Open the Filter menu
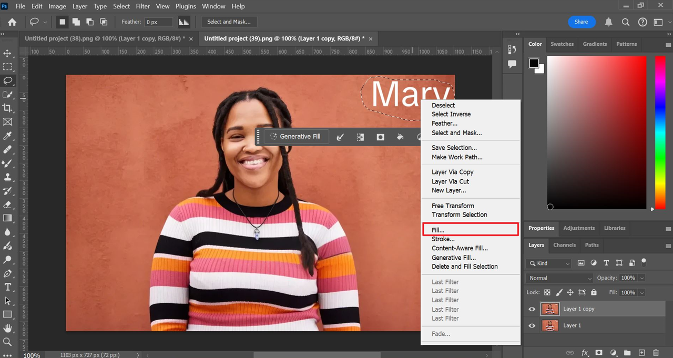 click(x=143, y=6)
